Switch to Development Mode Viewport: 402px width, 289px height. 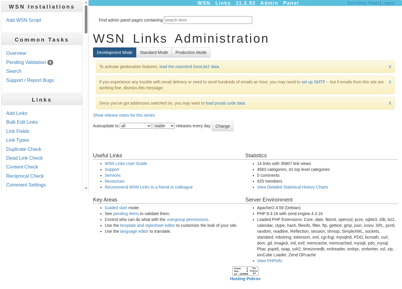[114, 52]
